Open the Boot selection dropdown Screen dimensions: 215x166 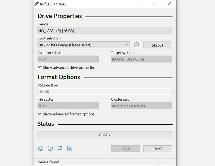pos(83,45)
